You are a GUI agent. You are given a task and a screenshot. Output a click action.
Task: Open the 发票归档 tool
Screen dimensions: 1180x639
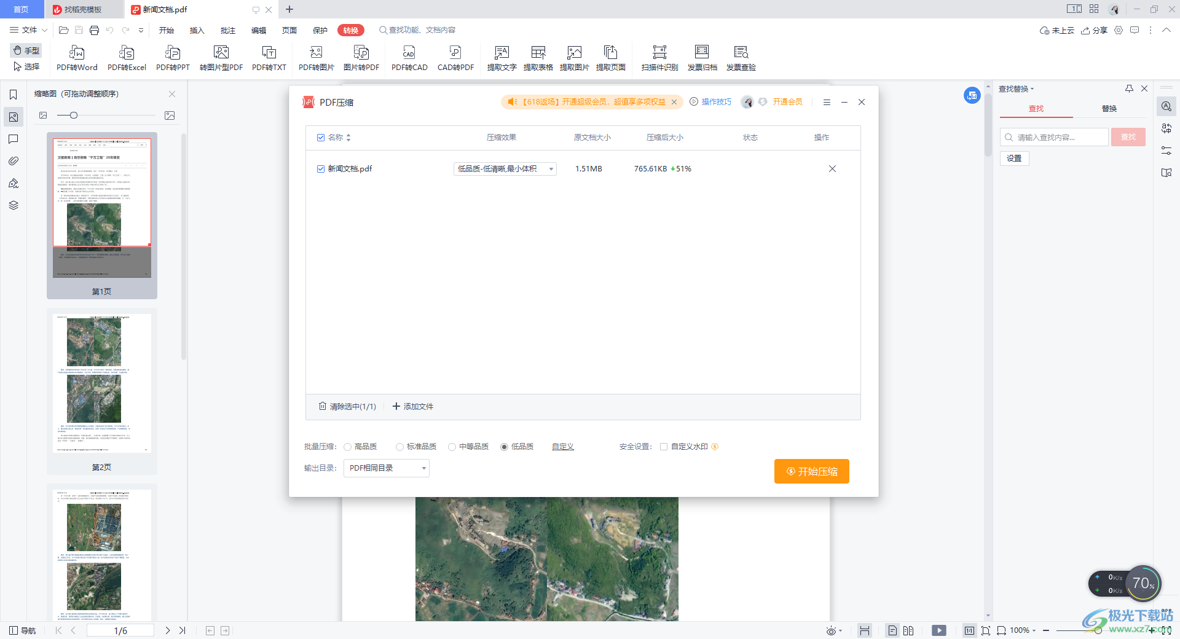click(x=702, y=58)
